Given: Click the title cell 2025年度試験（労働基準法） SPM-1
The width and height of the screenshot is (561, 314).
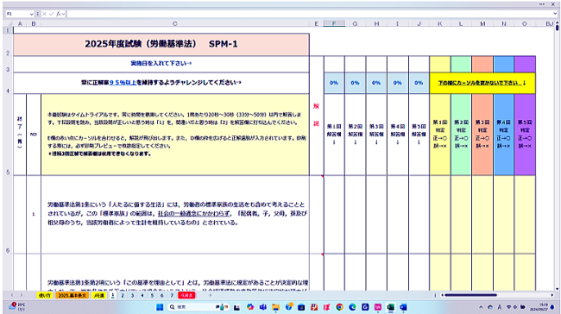Looking at the screenshot, I should [161, 44].
